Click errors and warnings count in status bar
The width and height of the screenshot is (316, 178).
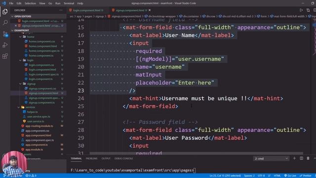pyautogui.click(x=31, y=176)
